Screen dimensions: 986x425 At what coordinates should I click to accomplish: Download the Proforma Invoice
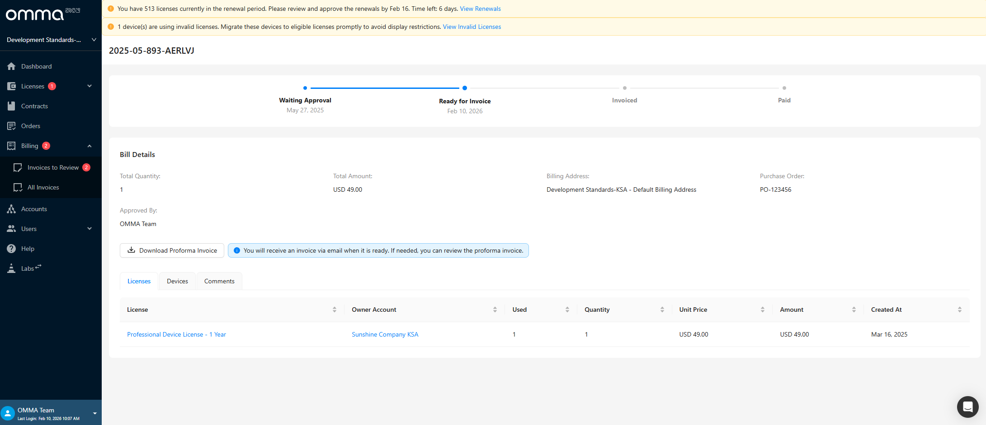pyautogui.click(x=172, y=250)
